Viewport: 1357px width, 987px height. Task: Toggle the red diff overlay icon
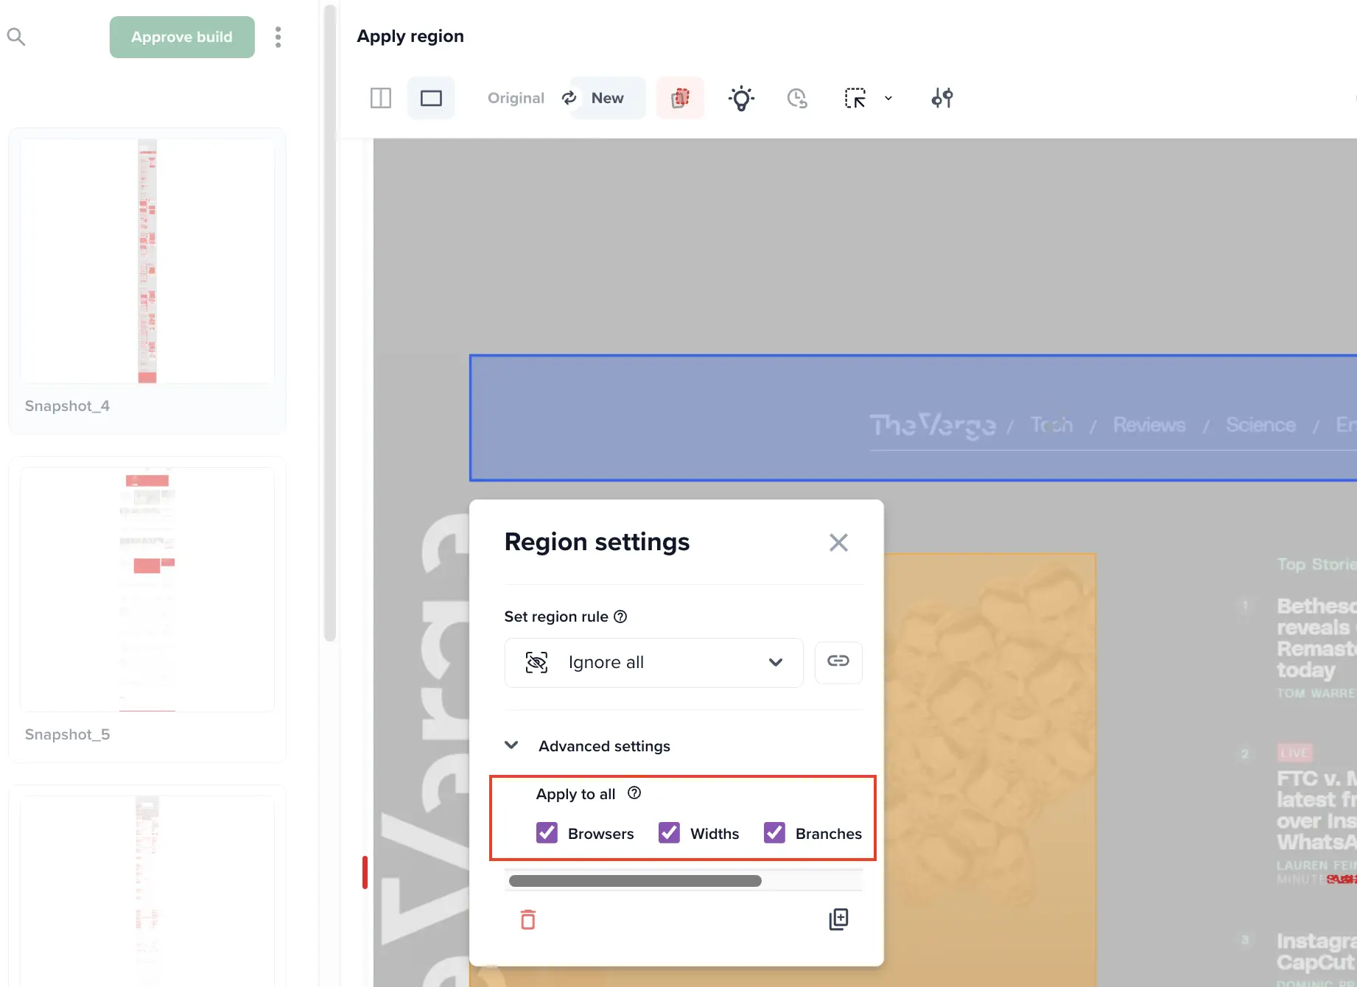[680, 98]
